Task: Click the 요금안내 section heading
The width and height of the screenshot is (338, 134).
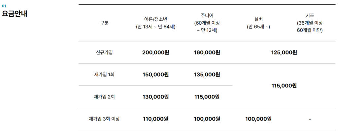Action: 15,14
